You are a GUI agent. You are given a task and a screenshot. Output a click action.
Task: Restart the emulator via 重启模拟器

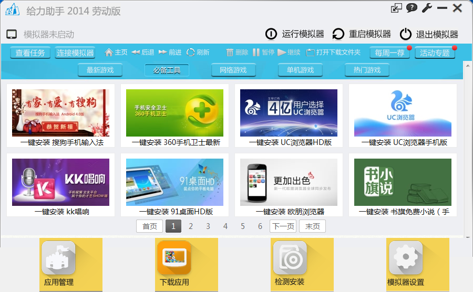tap(362, 34)
